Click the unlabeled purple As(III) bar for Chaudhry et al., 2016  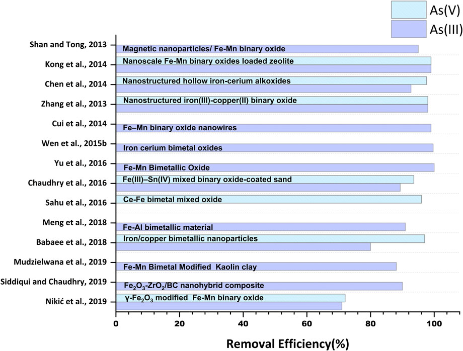click(x=258, y=187)
